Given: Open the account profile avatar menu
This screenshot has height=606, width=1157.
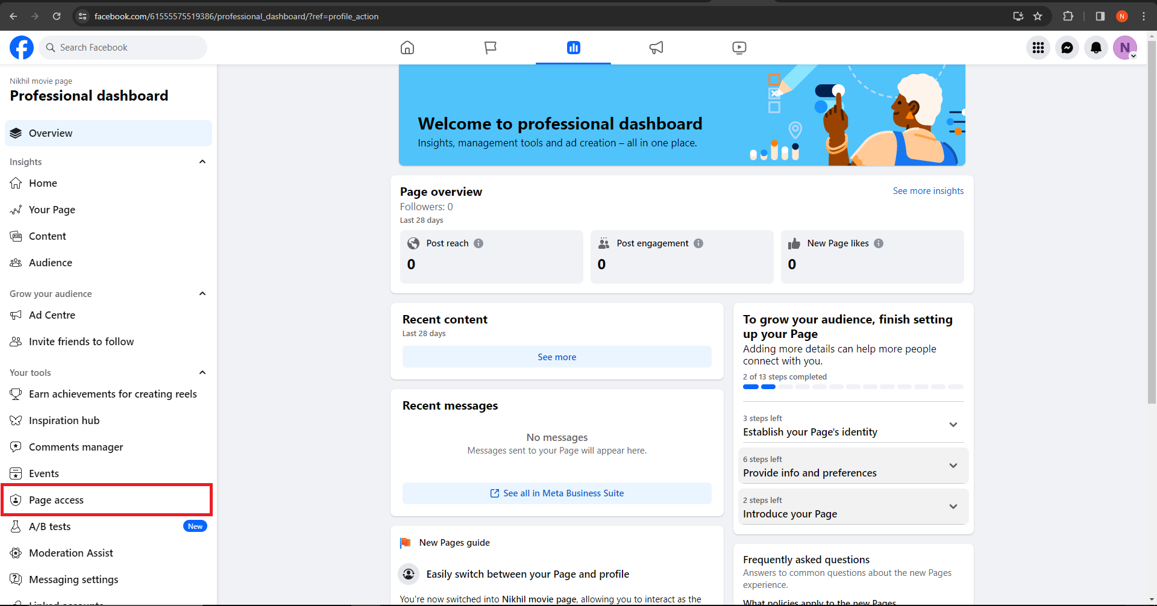Looking at the screenshot, I should pyautogui.click(x=1125, y=48).
